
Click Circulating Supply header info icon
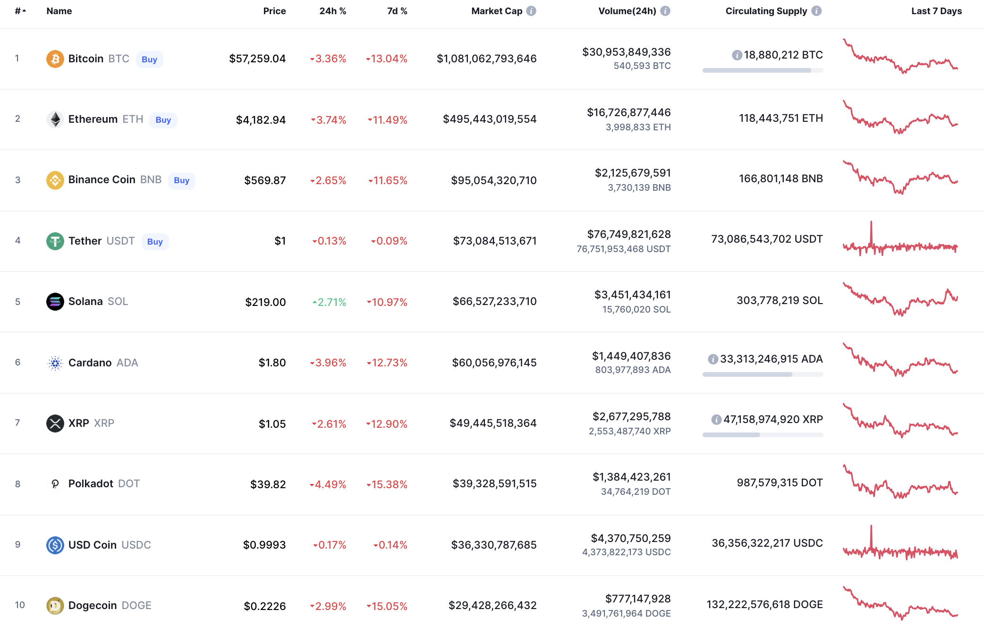pyautogui.click(x=816, y=11)
